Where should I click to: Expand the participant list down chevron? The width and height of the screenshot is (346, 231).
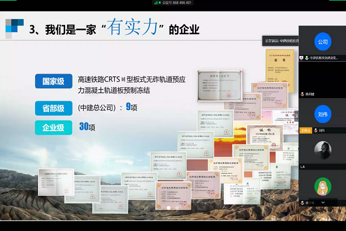(322, 202)
